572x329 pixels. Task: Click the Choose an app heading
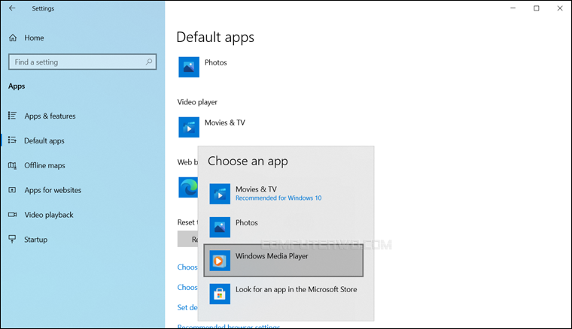[x=248, y=161]
